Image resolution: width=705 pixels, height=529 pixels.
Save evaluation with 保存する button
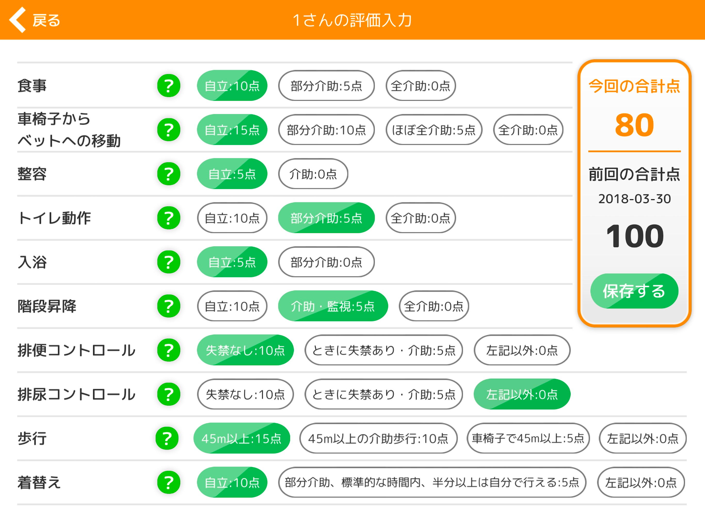click(x=634, y=291)
